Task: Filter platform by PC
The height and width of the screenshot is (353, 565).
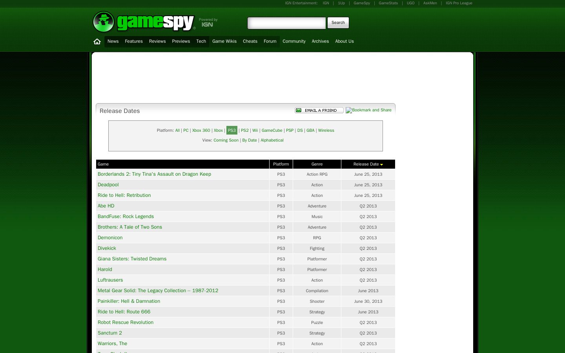Action: pos(186,131)
